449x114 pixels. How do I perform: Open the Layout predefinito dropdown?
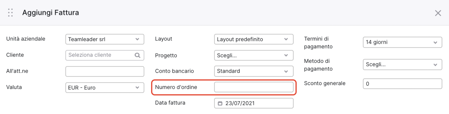pyautogui.click(x=254, y=39)
